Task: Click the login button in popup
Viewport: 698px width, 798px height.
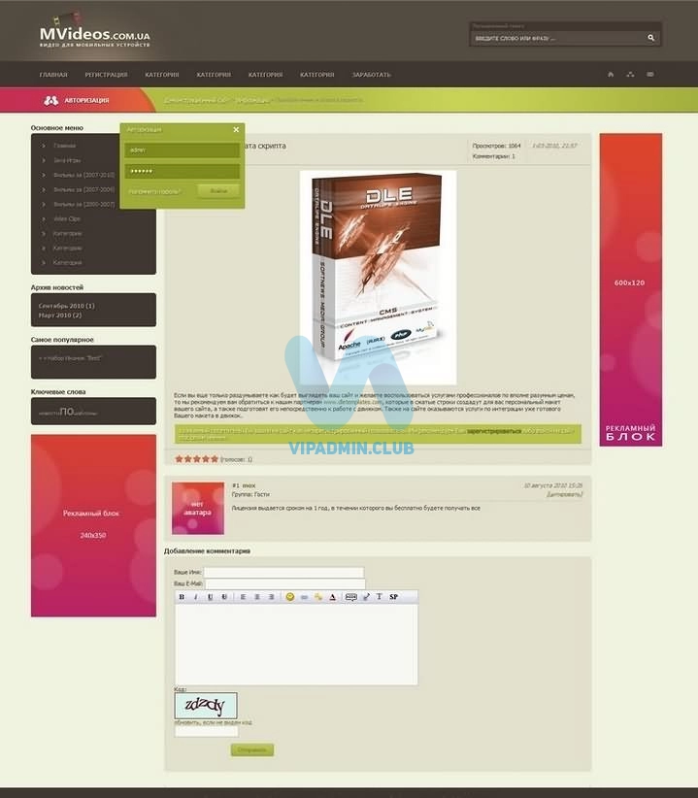Action: pos(218,191)
